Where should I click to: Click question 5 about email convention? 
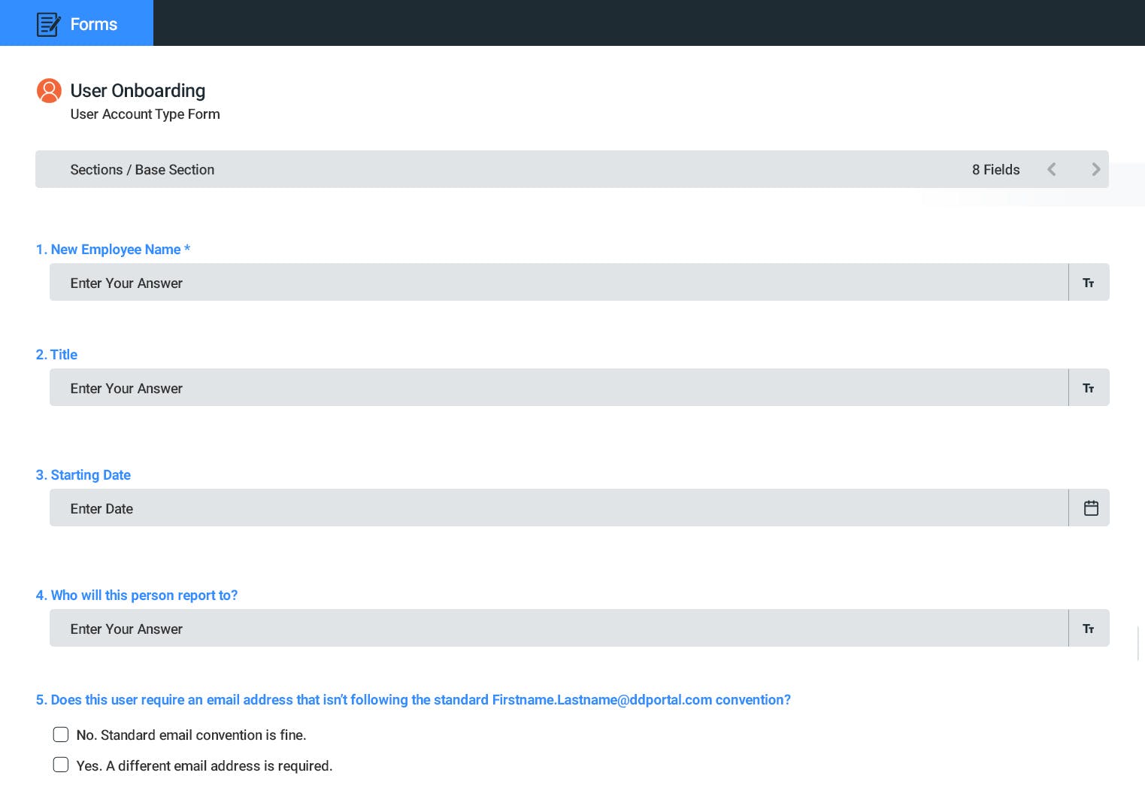413,700
